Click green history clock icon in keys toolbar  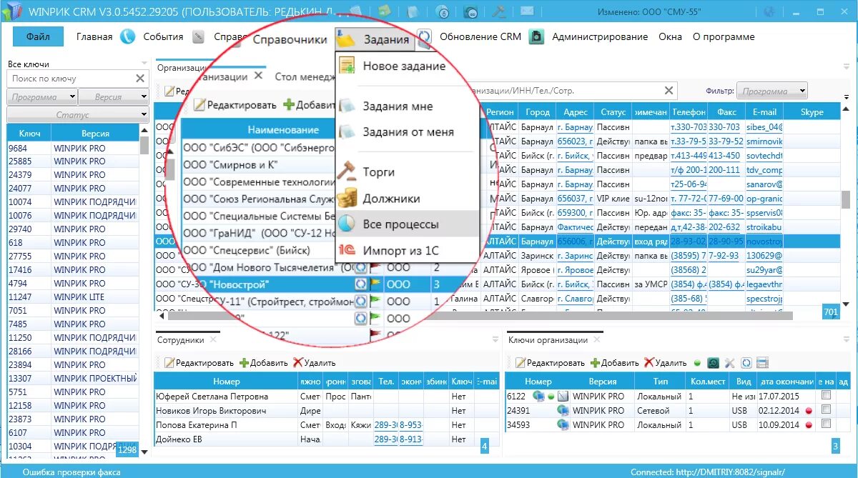point(713,363)
